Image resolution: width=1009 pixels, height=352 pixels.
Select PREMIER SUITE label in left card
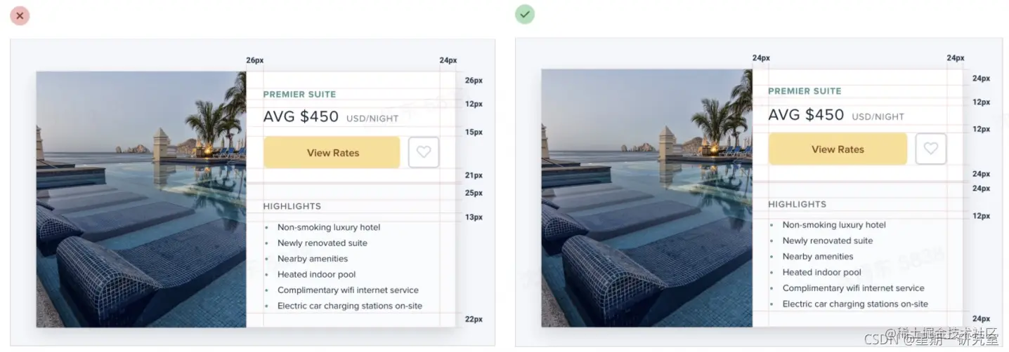coord(299,94)
